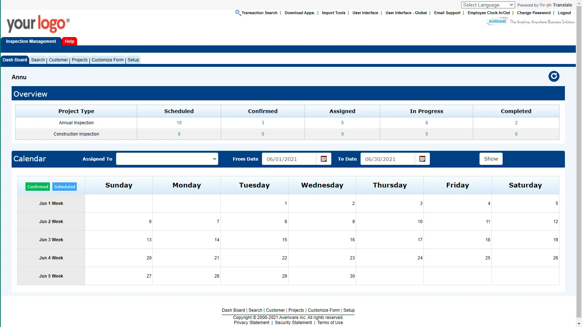Open the Select Language dropdown
The height and width of the screenshot is (327, 582).
(488, 5)
